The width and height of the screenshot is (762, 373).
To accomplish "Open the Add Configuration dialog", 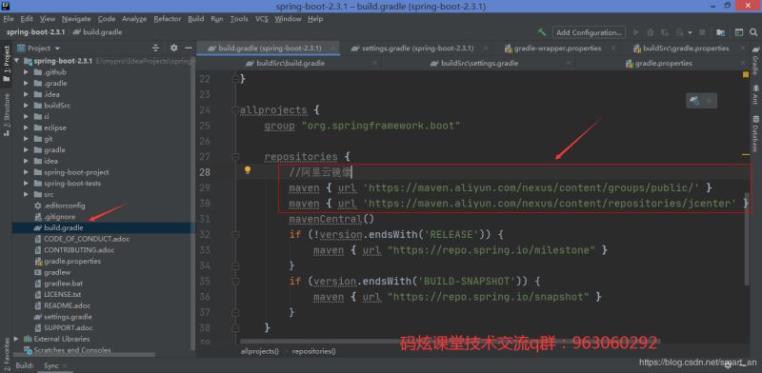I will 589,32.
